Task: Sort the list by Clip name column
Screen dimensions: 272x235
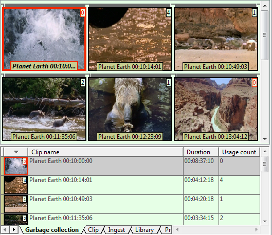Action: [x=105, y=152]
